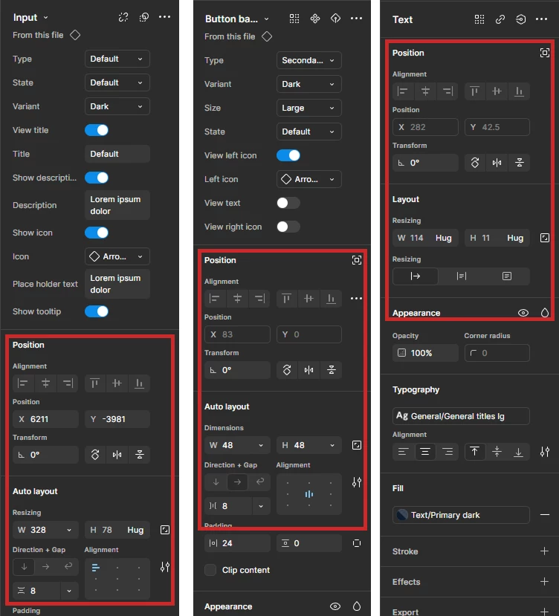This screenshot has width=559, height=616.
Task: Add an effect with the Effects plus icon
Action: tap(544, 581)
